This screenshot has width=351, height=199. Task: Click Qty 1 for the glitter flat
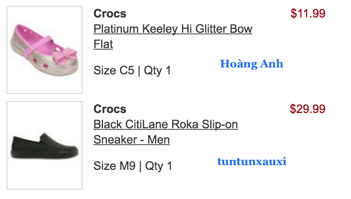(157, 70)
